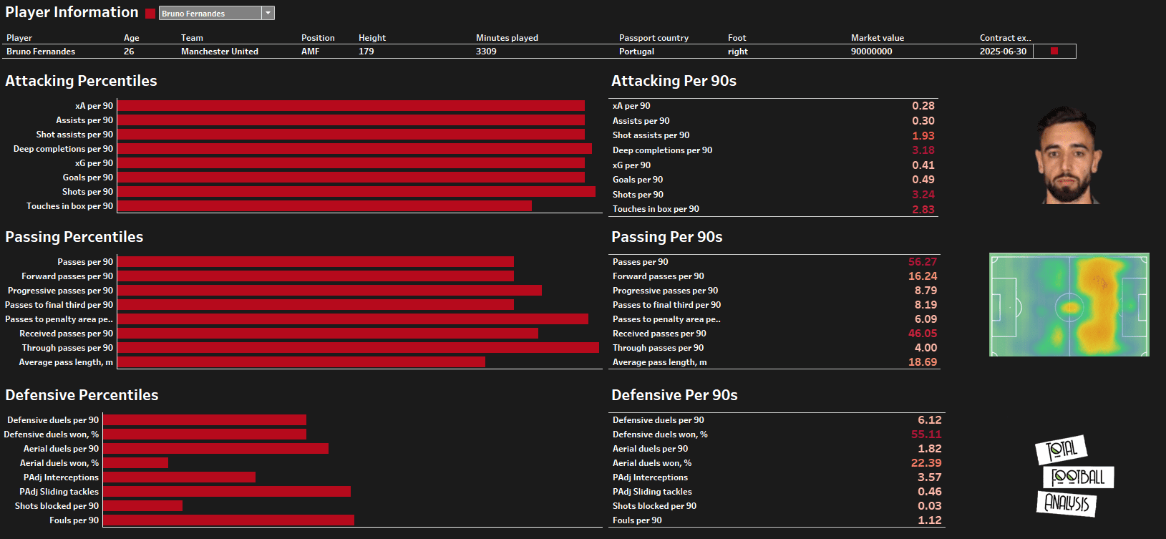Click the Portugal passport country cell
The height and width of the screenshot is (539, 1166).
click(636, 52)
